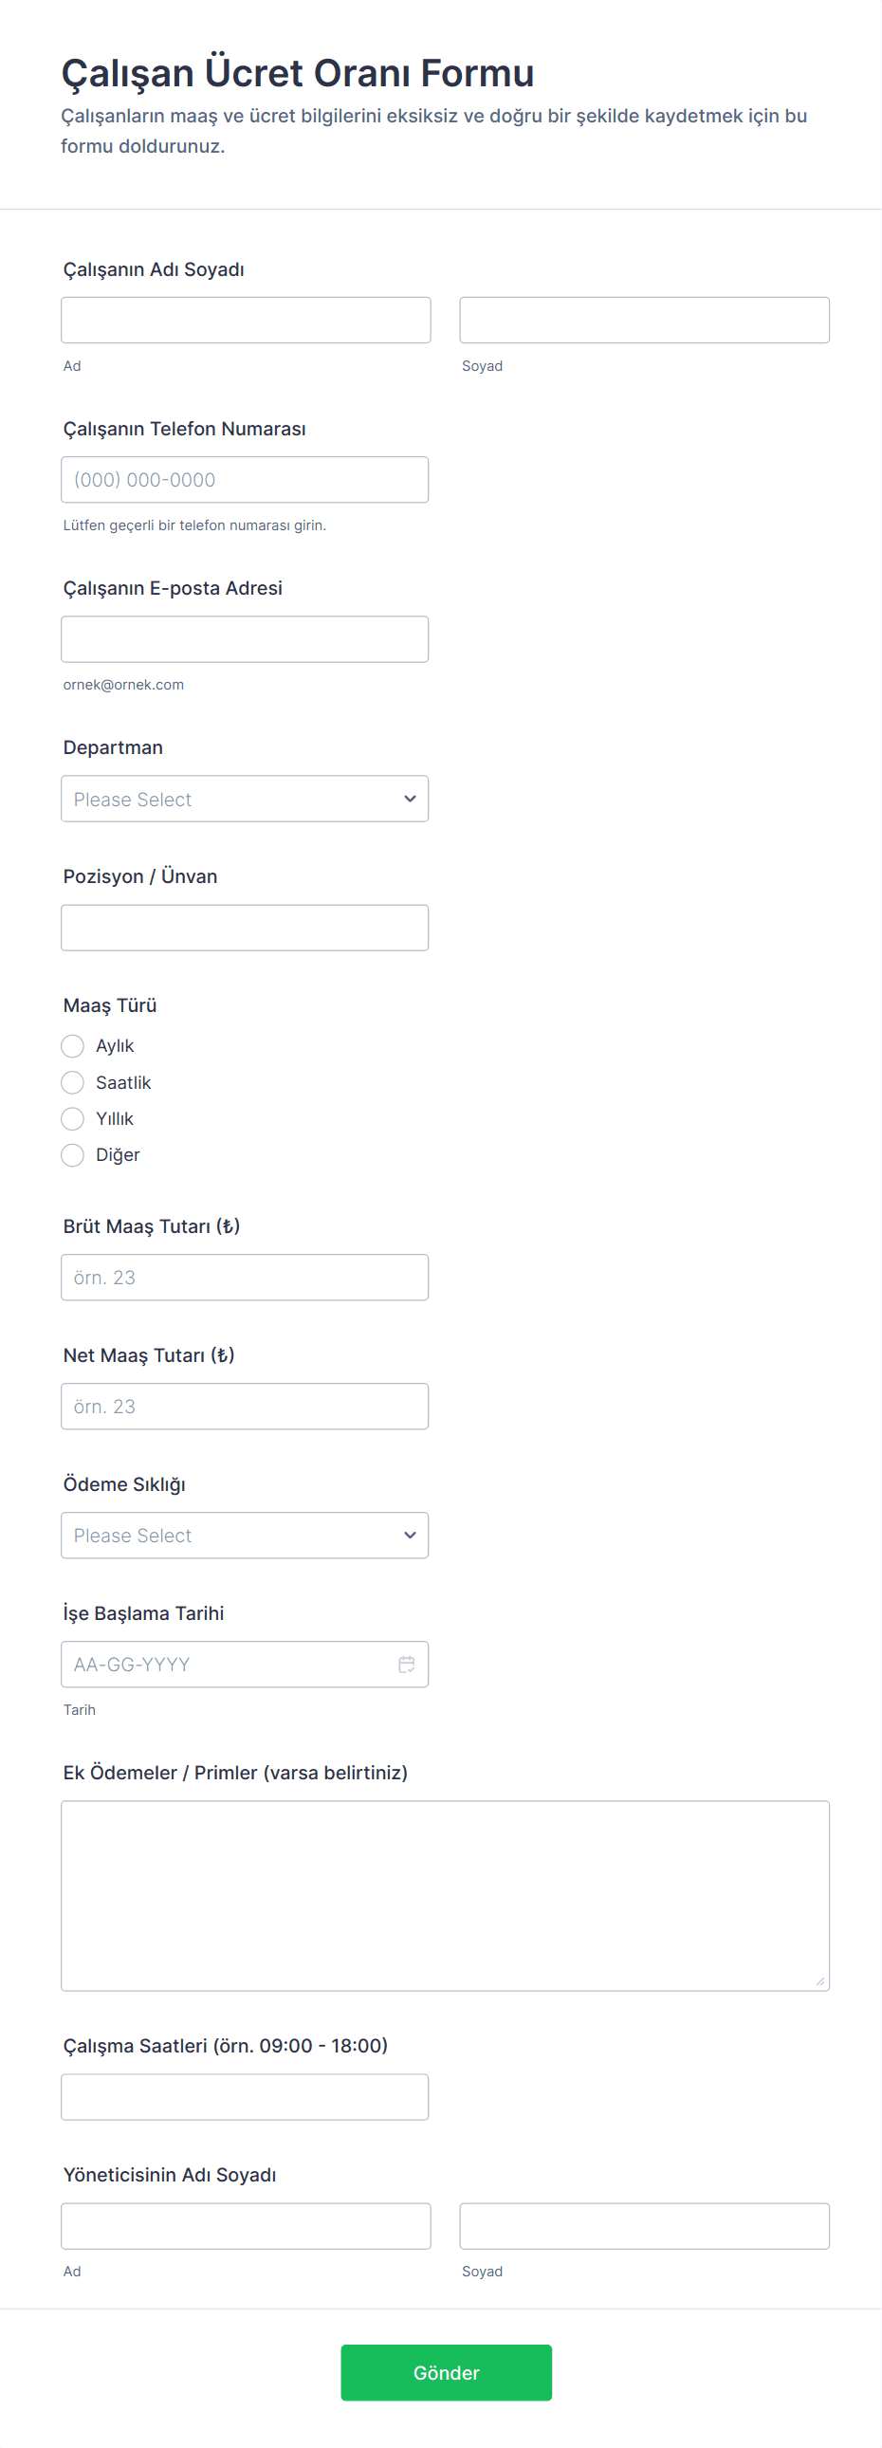The width and height of the screenshot is (882, 2448).
Task: Click the phone number input field
Action: 245,480
